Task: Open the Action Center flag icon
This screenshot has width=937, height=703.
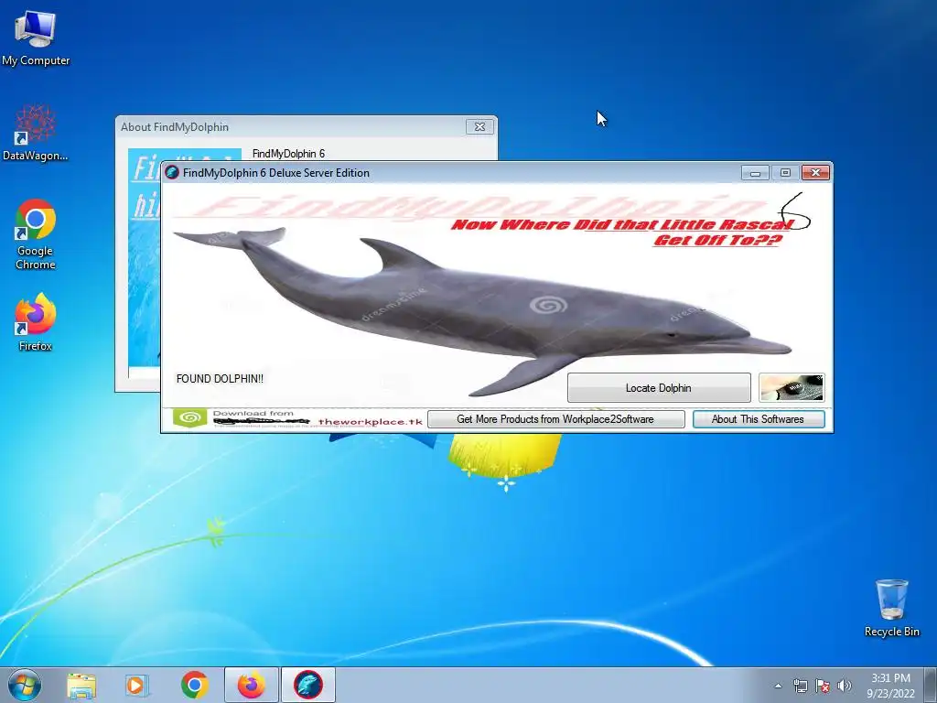Action: pyautogui.click(x=823, y=686)
